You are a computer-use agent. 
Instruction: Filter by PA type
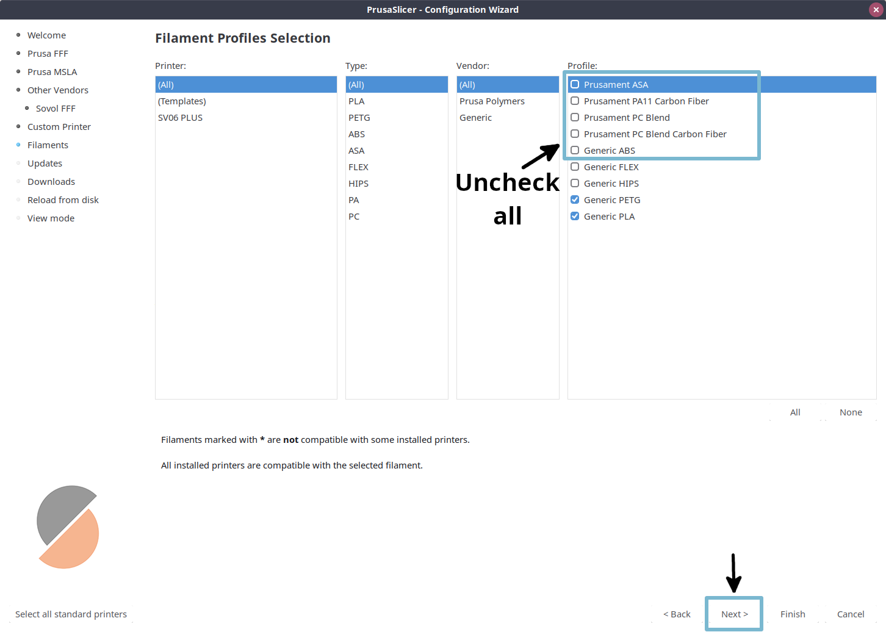(397, 199)
